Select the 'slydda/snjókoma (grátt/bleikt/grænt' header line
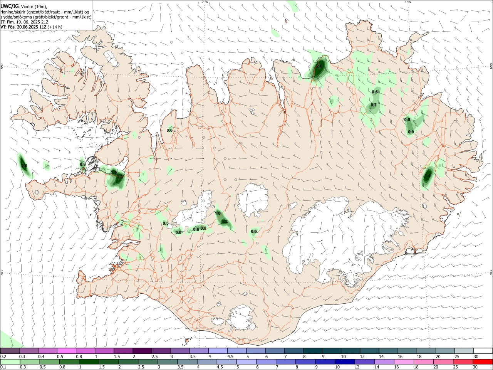 tap(46, 17)
